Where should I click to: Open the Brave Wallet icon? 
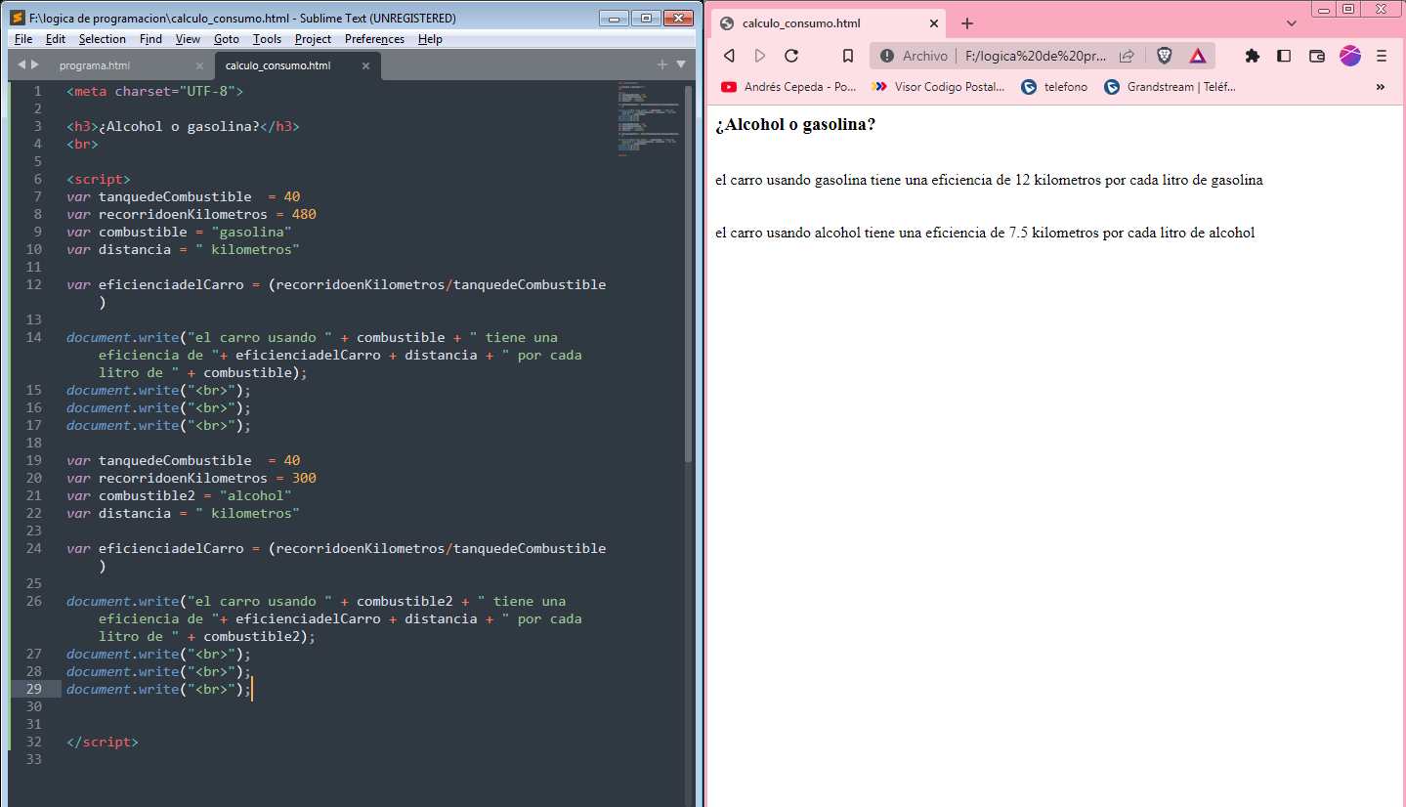pos(1316,56)
